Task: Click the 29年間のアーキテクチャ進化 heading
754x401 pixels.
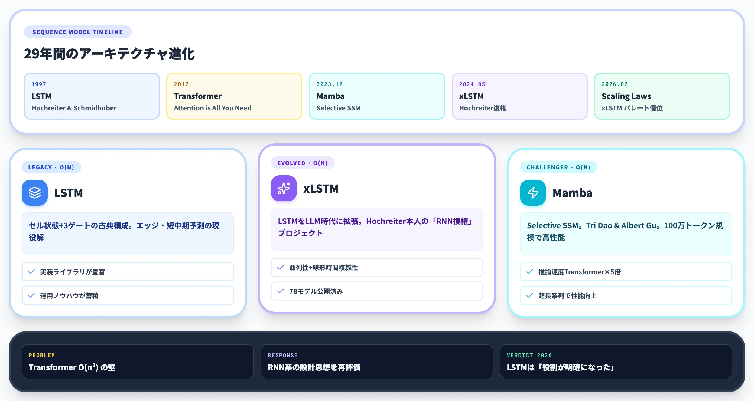Action: click(x=109, y=54)
